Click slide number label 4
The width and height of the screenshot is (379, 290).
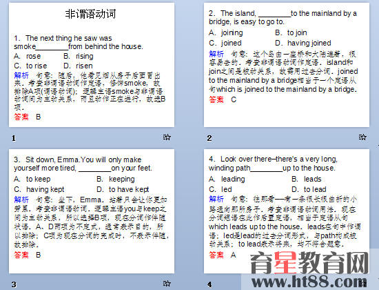tap(209, 284)
